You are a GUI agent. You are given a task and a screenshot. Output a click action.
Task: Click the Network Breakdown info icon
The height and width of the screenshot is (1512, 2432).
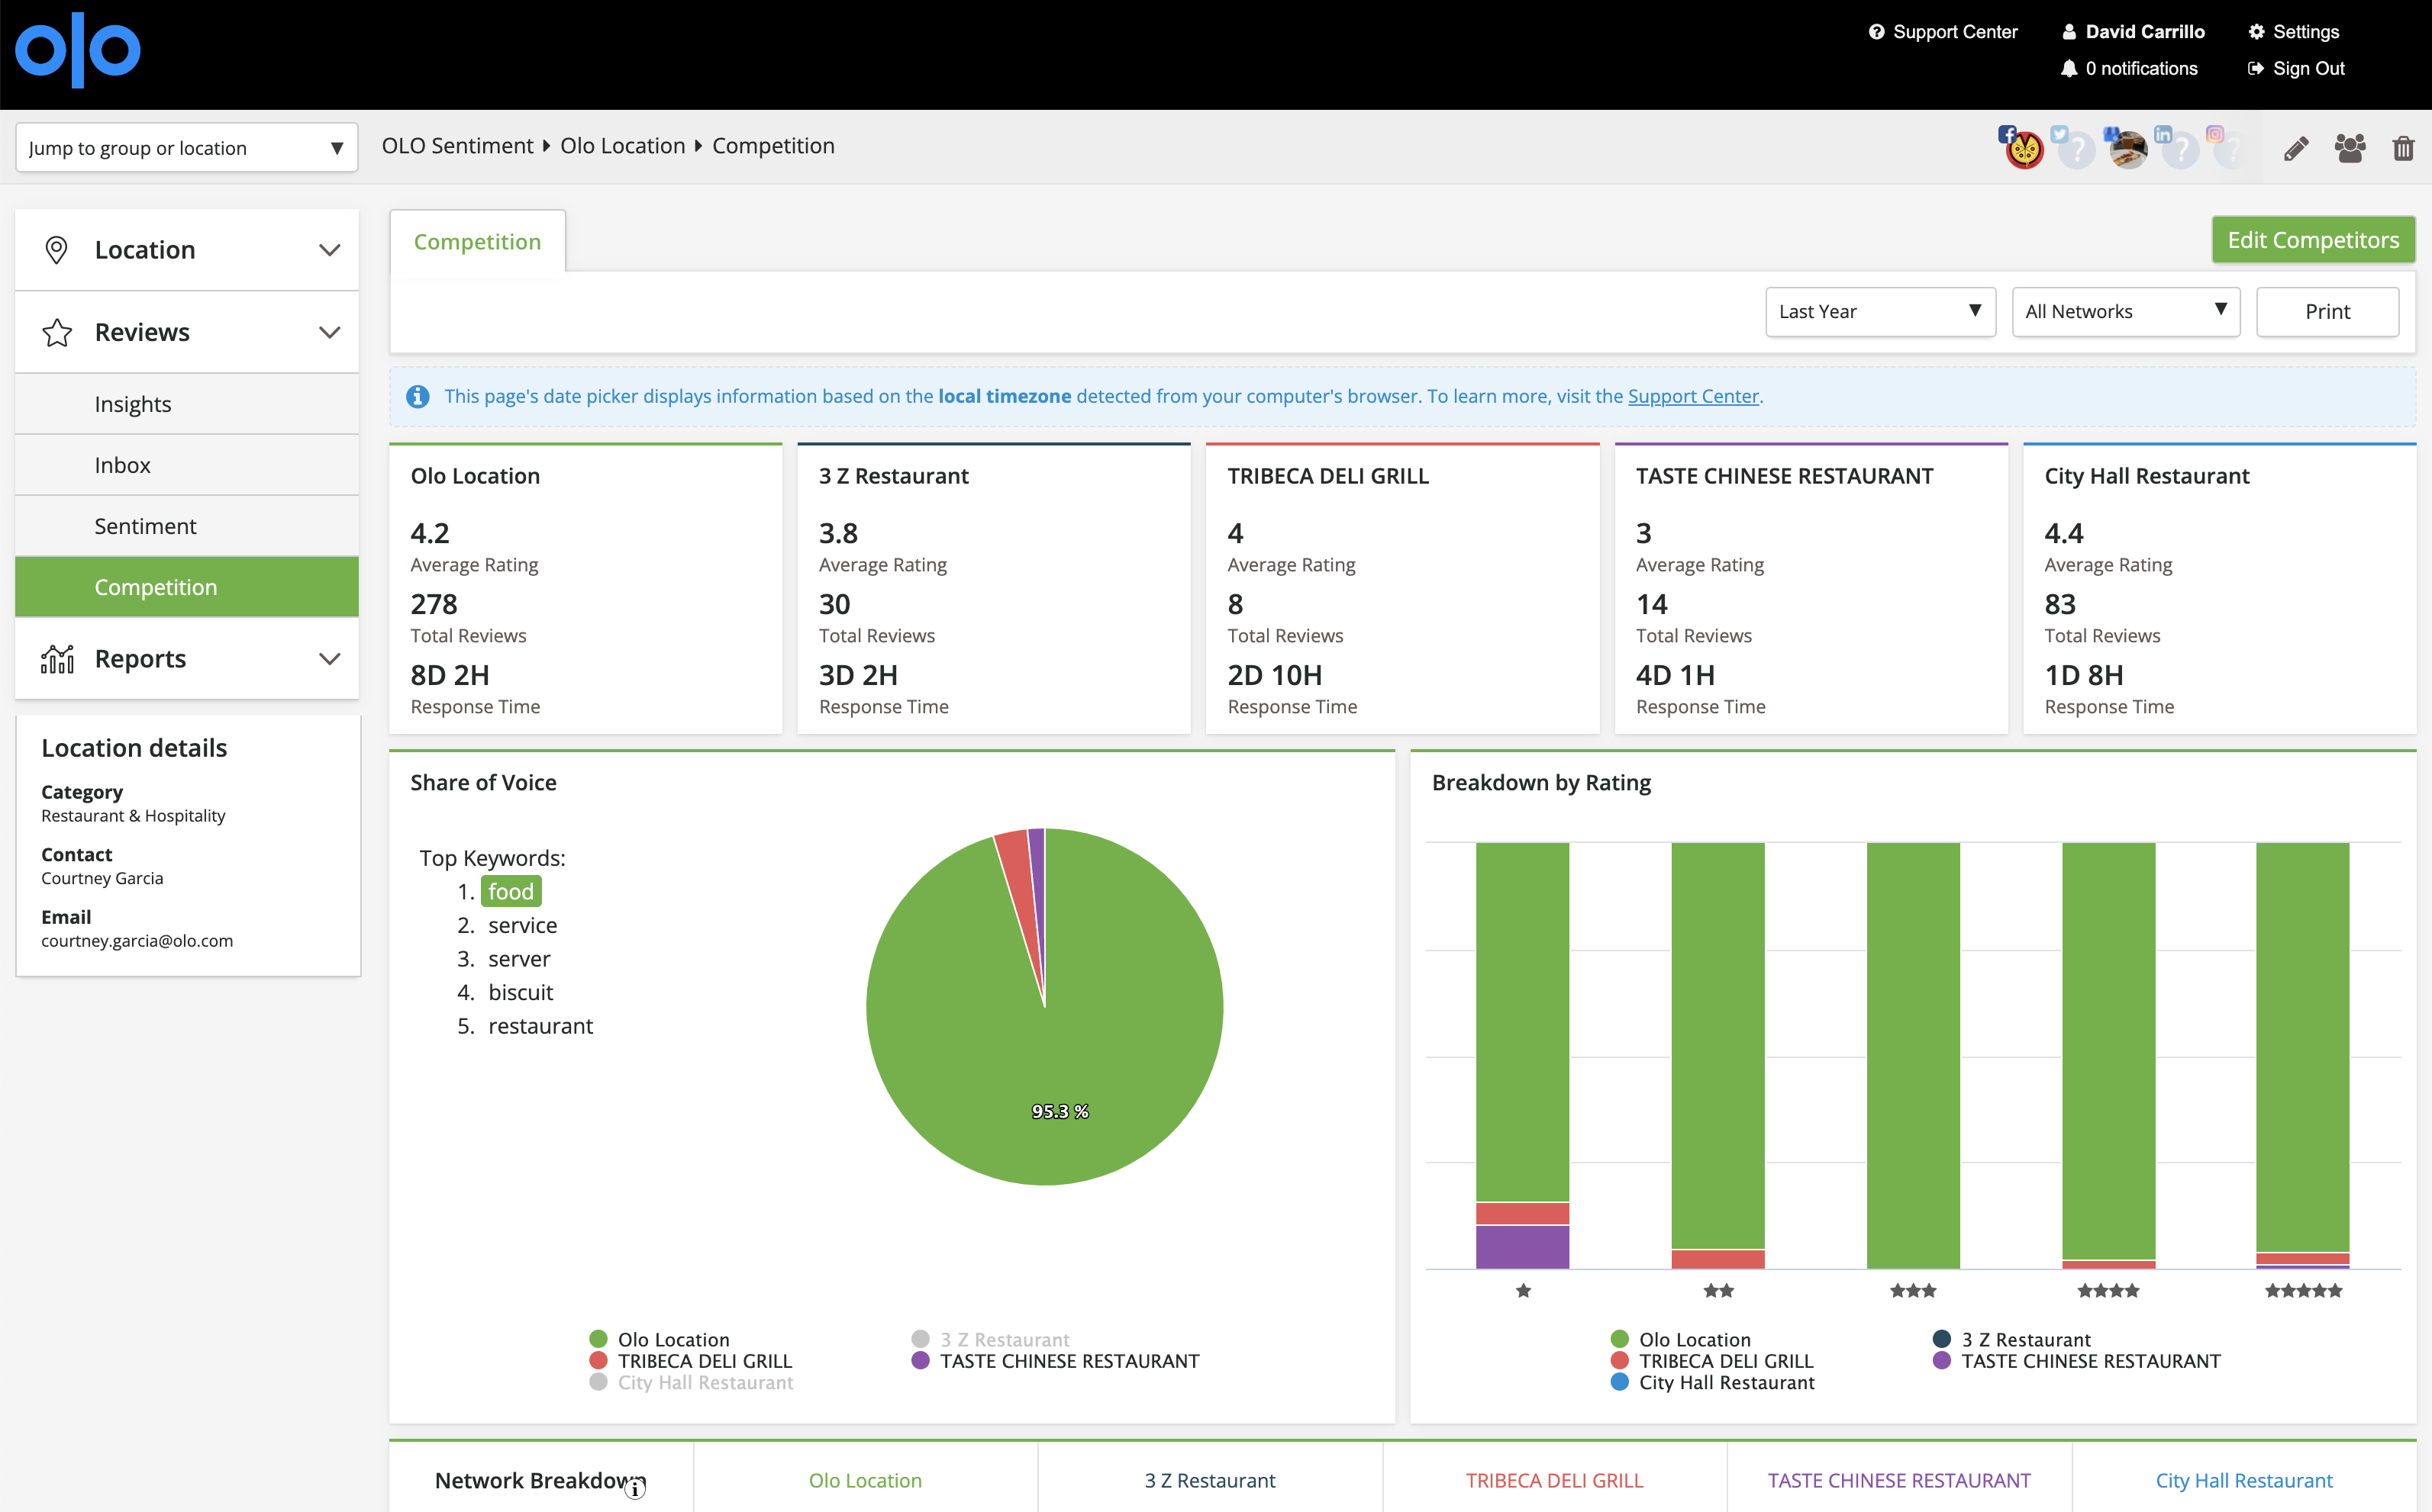coord(635,1490)
